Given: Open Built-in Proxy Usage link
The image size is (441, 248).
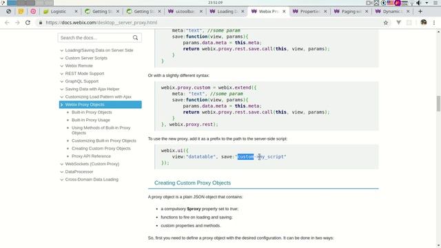Looking at the screenshot, I should [x=91, y=120].
